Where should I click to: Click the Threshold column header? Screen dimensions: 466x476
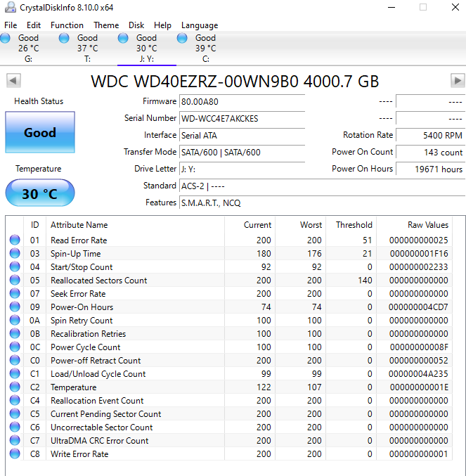tap(351, 225)
